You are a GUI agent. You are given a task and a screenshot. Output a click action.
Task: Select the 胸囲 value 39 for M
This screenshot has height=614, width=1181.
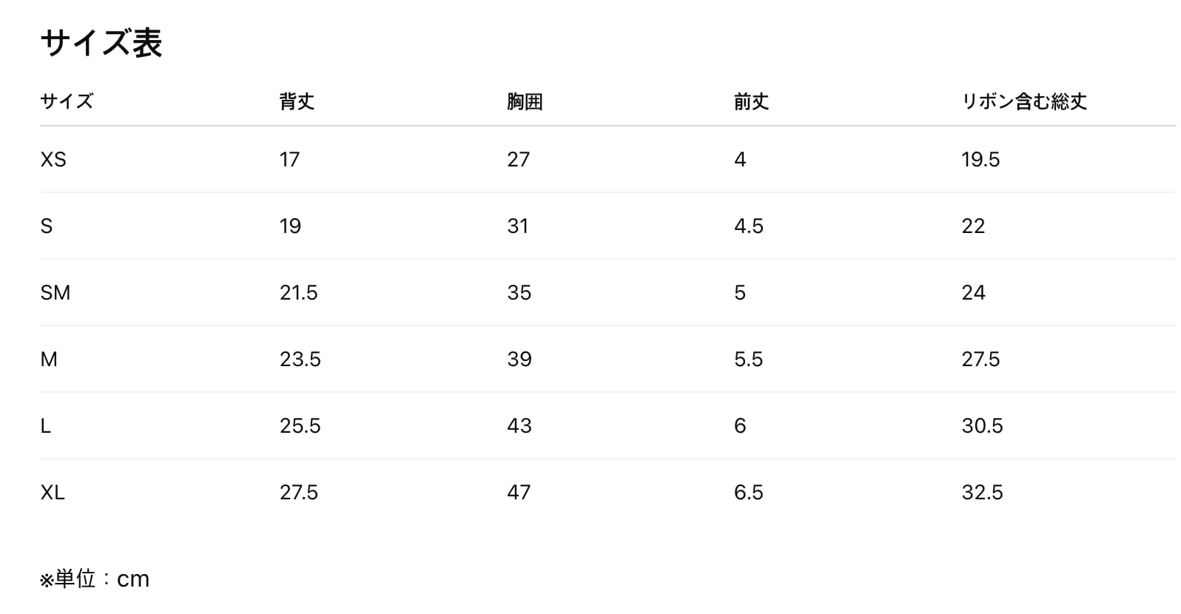519,360
